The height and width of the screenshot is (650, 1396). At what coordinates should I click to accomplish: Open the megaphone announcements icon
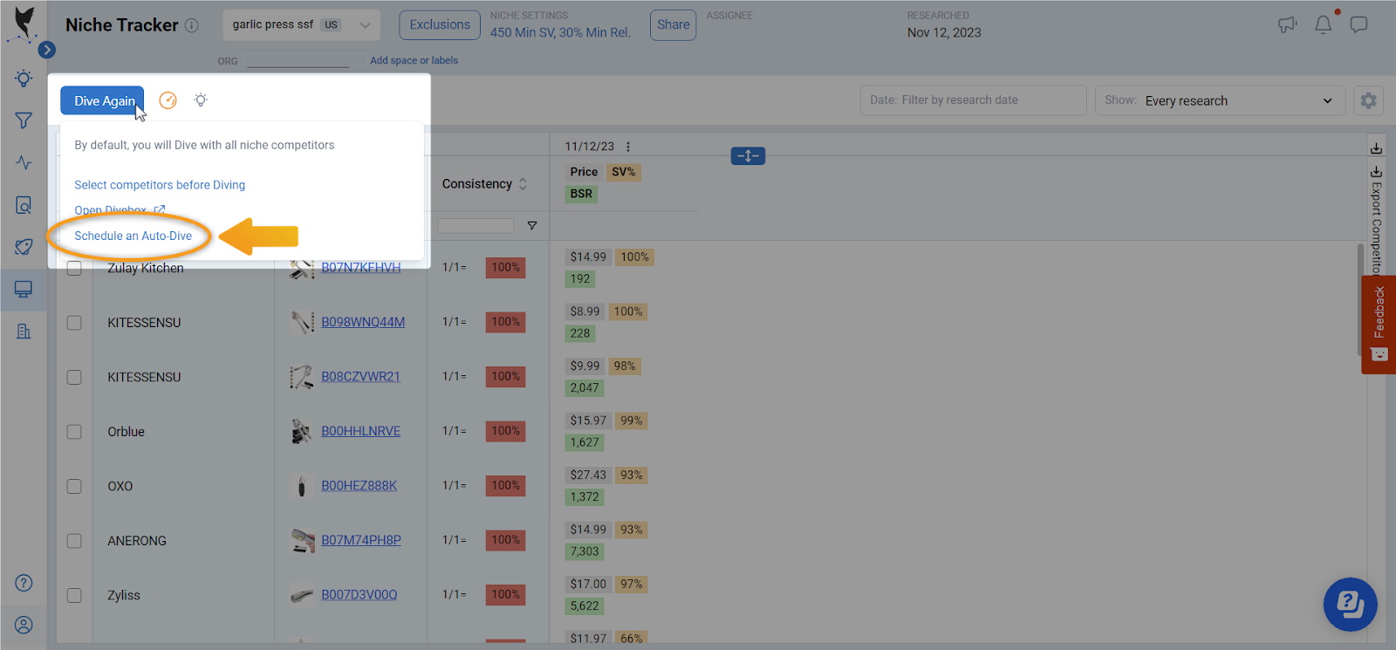tap(1288, 25)
